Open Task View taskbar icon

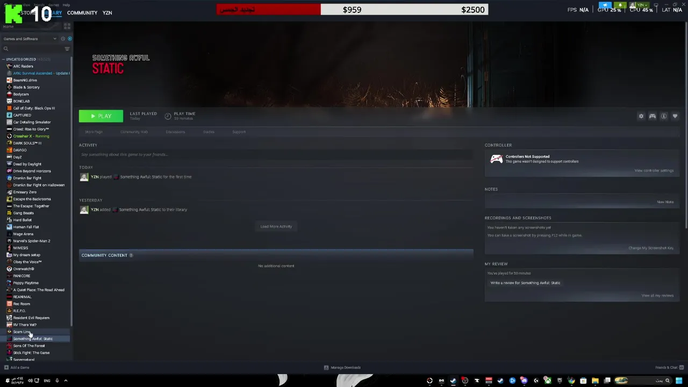[607, 381]
